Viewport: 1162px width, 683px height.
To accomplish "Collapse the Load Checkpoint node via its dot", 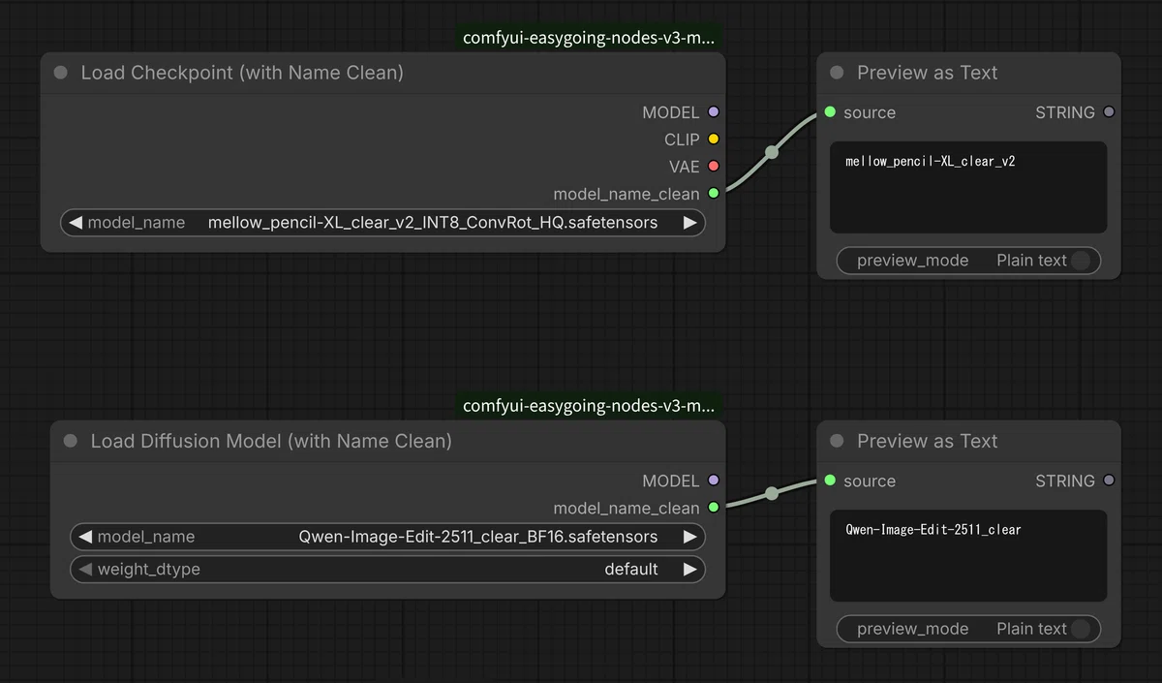I will point(61,73).
